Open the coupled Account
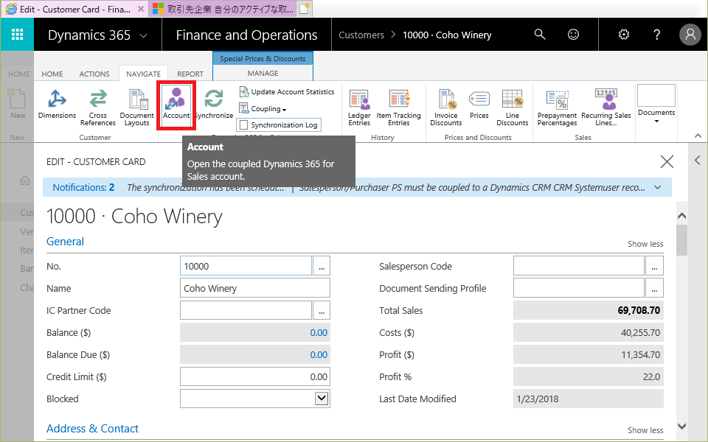 [x=176, y=105]
